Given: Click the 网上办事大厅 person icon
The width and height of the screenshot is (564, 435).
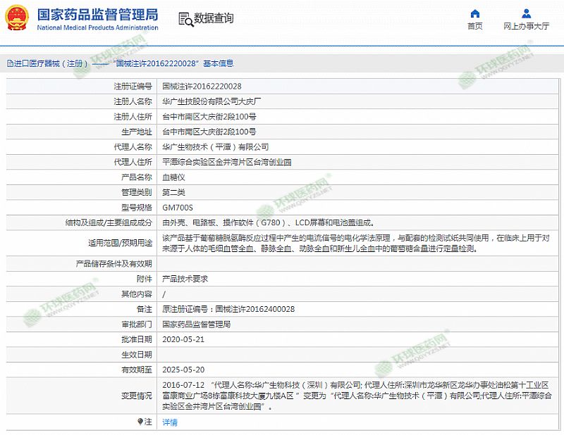Looking at the screenshot, I should (526, 13).
